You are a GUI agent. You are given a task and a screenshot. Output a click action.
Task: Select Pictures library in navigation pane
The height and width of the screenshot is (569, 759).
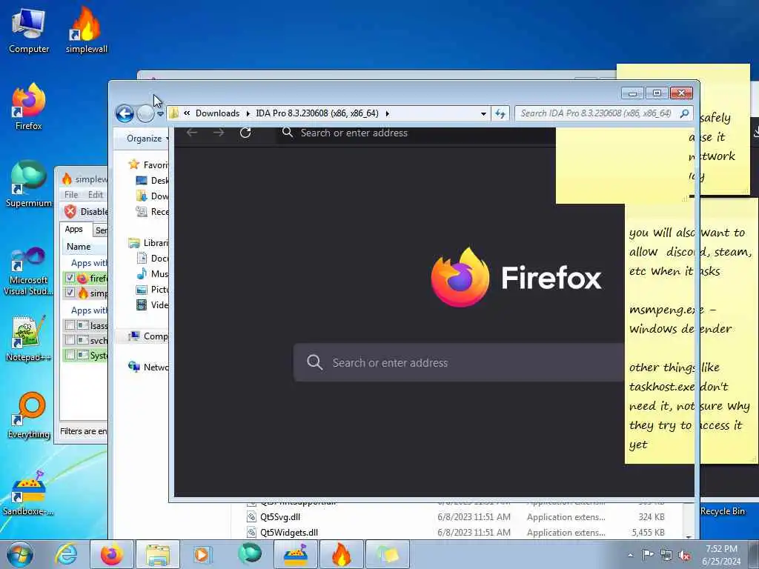(153, 290)
